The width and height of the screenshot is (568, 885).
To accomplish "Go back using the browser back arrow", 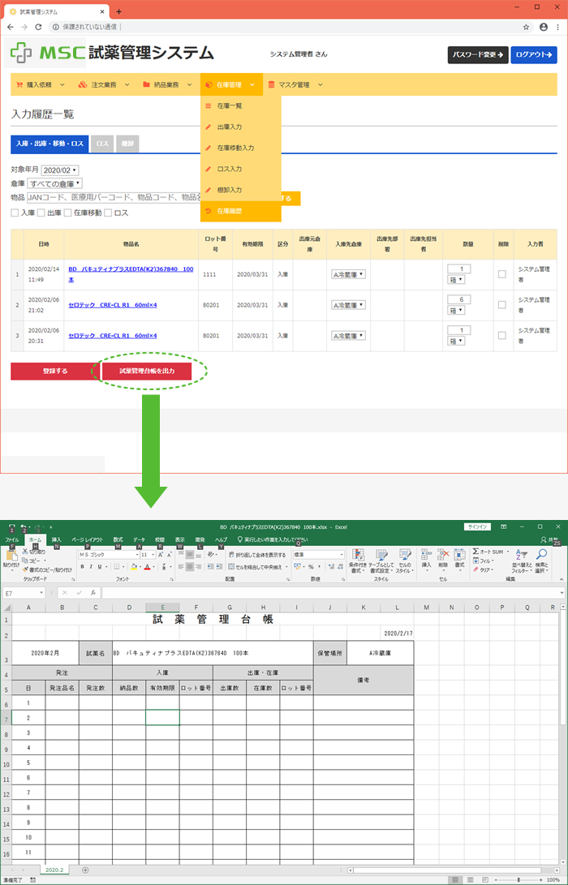I will click(11, 27).
